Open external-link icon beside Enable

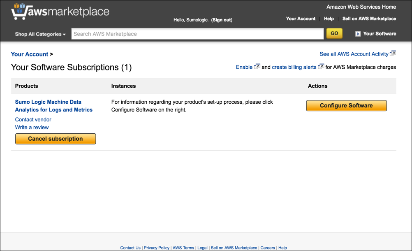click(x=257, y=66)
